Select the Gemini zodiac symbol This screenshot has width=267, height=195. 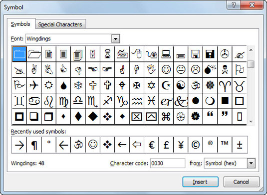[x=19, y=101]
